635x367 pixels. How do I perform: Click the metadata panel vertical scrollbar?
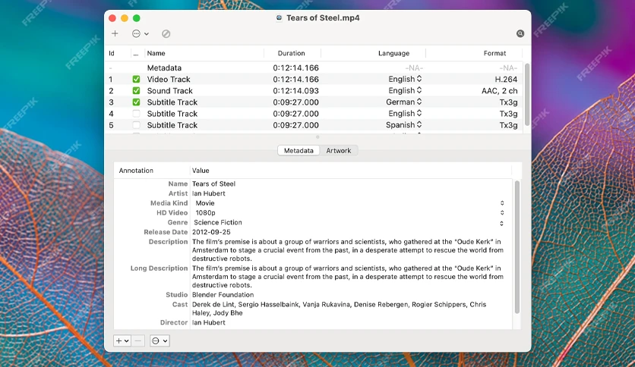point(517,247)
